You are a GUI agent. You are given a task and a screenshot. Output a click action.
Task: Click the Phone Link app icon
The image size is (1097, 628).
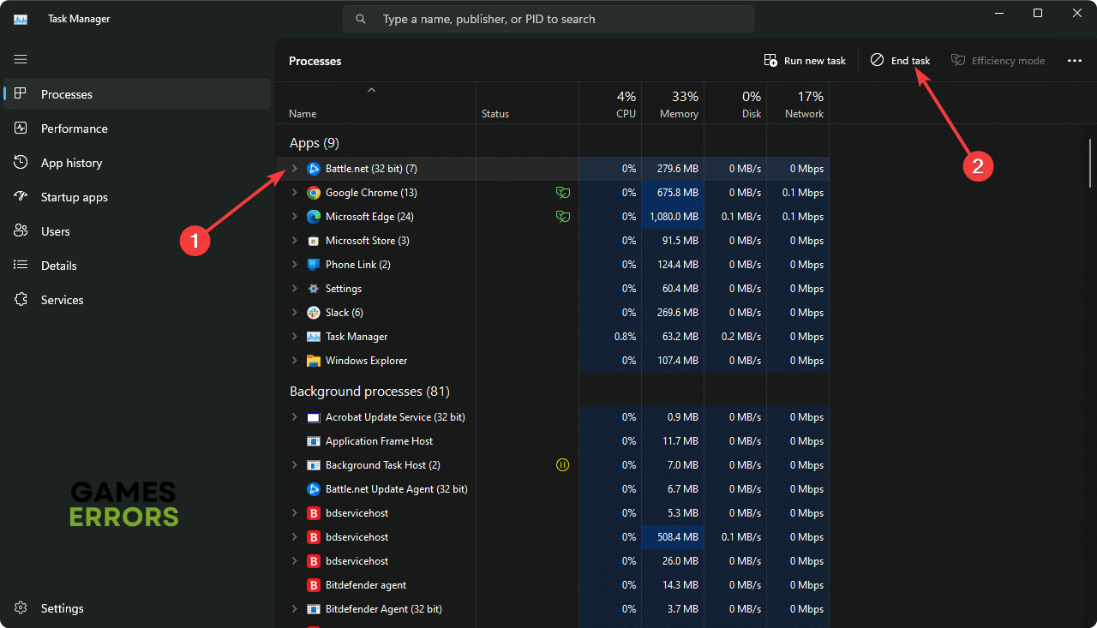click(x=314, y=265)
